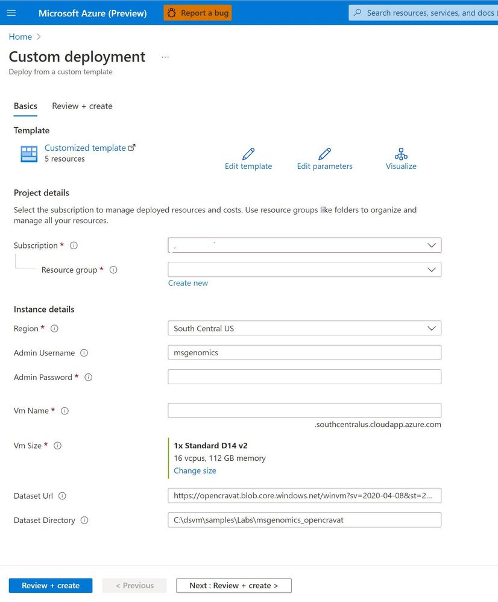Click the Vm Size info icon
The image size is (498, 602).
[x=58, y=446]
